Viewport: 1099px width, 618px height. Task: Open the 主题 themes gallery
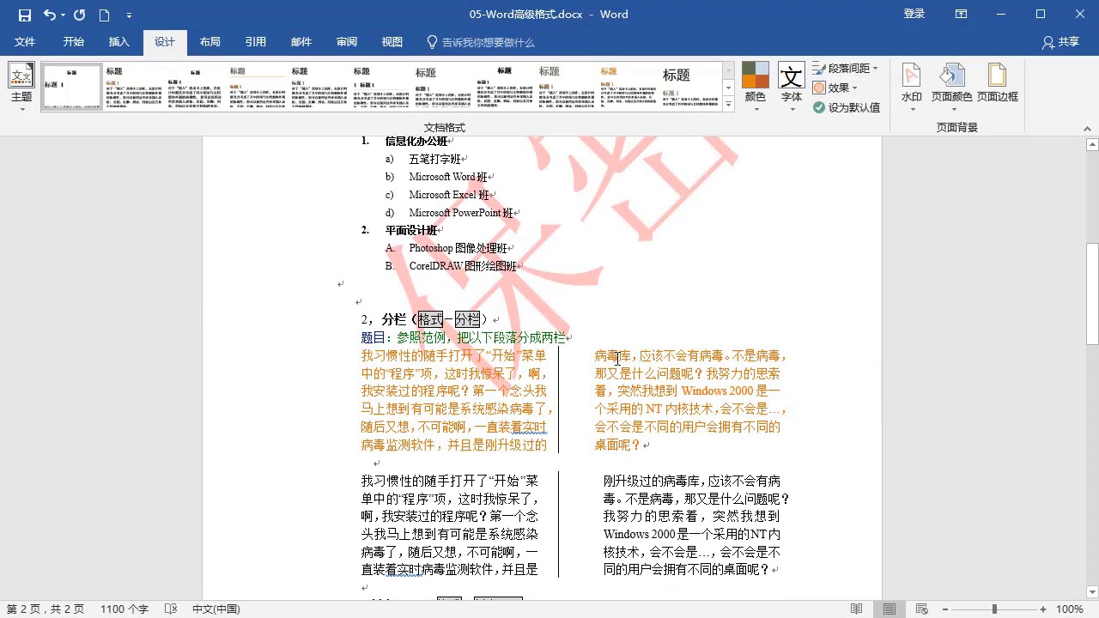point(21,87)
